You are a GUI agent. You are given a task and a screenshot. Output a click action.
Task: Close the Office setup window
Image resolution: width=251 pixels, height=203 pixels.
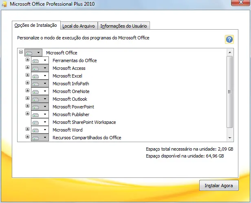(240, 2)
